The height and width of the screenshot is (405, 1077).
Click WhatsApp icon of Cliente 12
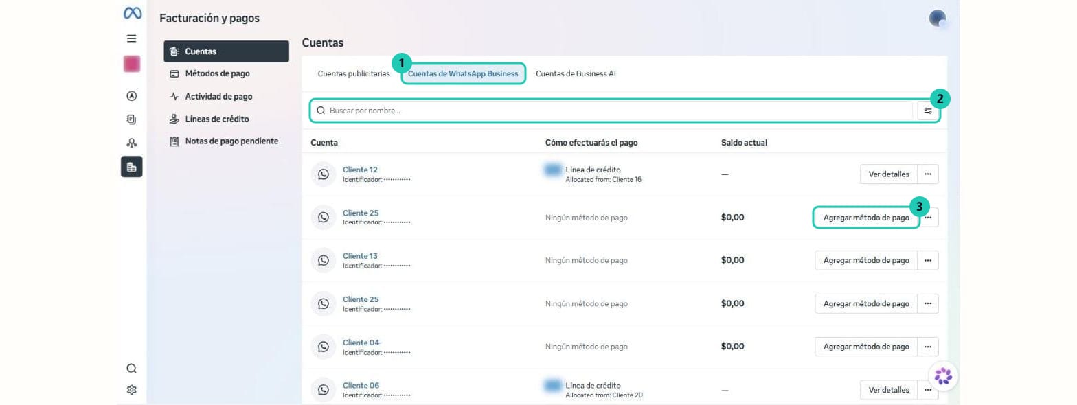click(324, 174)
